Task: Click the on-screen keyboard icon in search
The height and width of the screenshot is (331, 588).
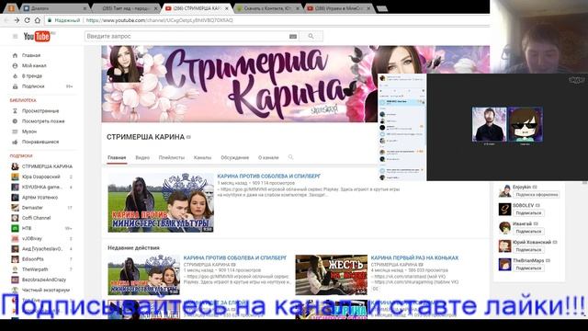Action: pyautogui.click(x=293, y=37)
